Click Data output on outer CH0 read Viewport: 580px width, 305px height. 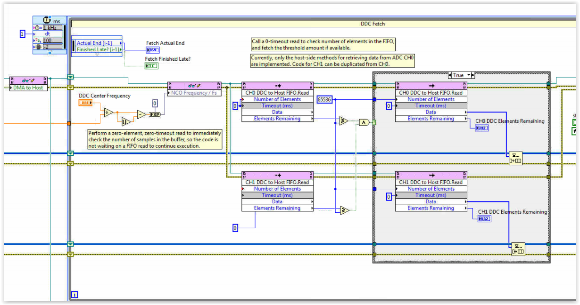tap(277, 112)
